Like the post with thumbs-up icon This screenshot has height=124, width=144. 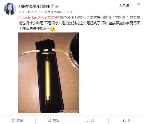(125, 120)
